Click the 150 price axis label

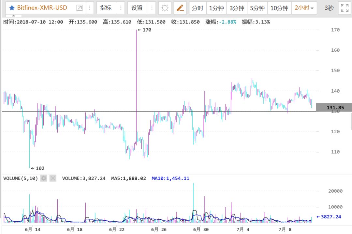(x=335, y=70)
